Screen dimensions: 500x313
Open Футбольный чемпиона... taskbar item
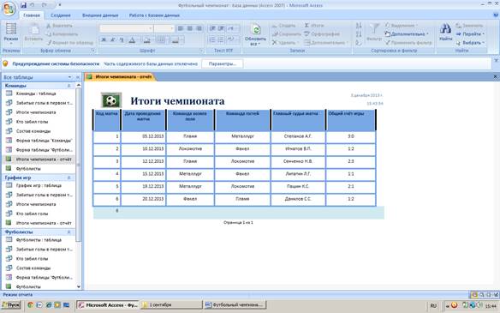tap(235, 305)
